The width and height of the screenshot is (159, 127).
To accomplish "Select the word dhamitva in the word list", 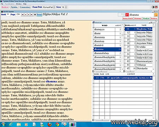I will click(107, 45).
